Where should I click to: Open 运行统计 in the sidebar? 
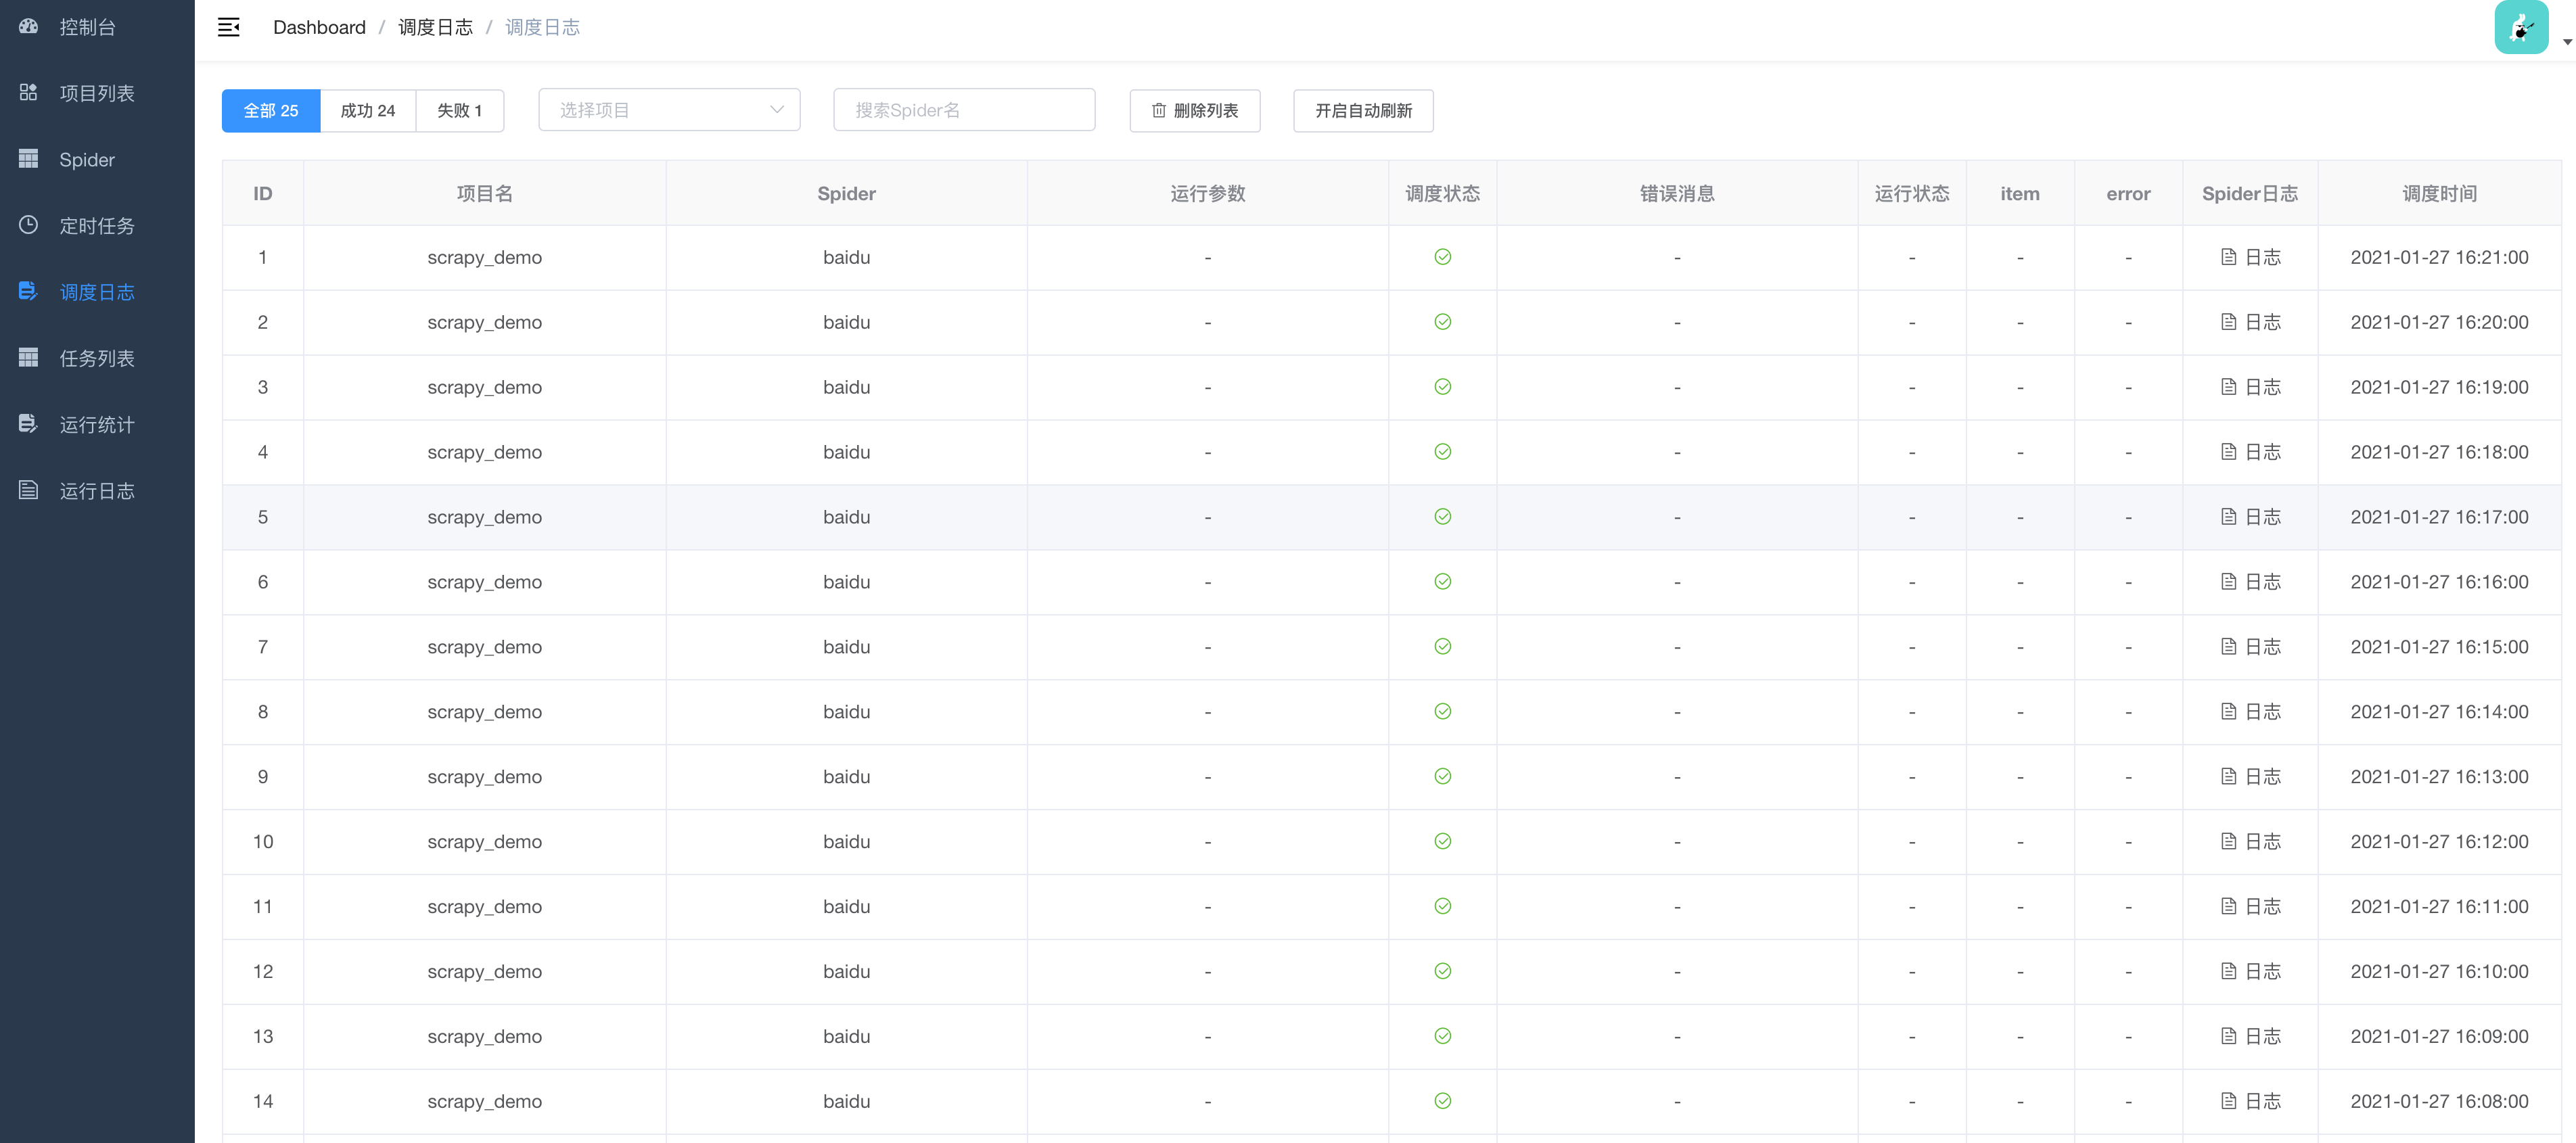coord(96,425)
